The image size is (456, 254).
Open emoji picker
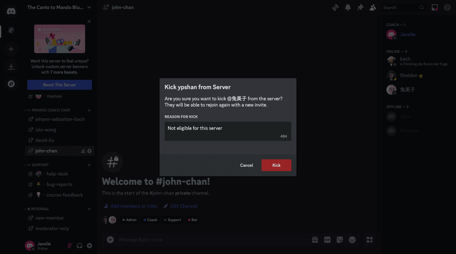[x=352, y=240]
